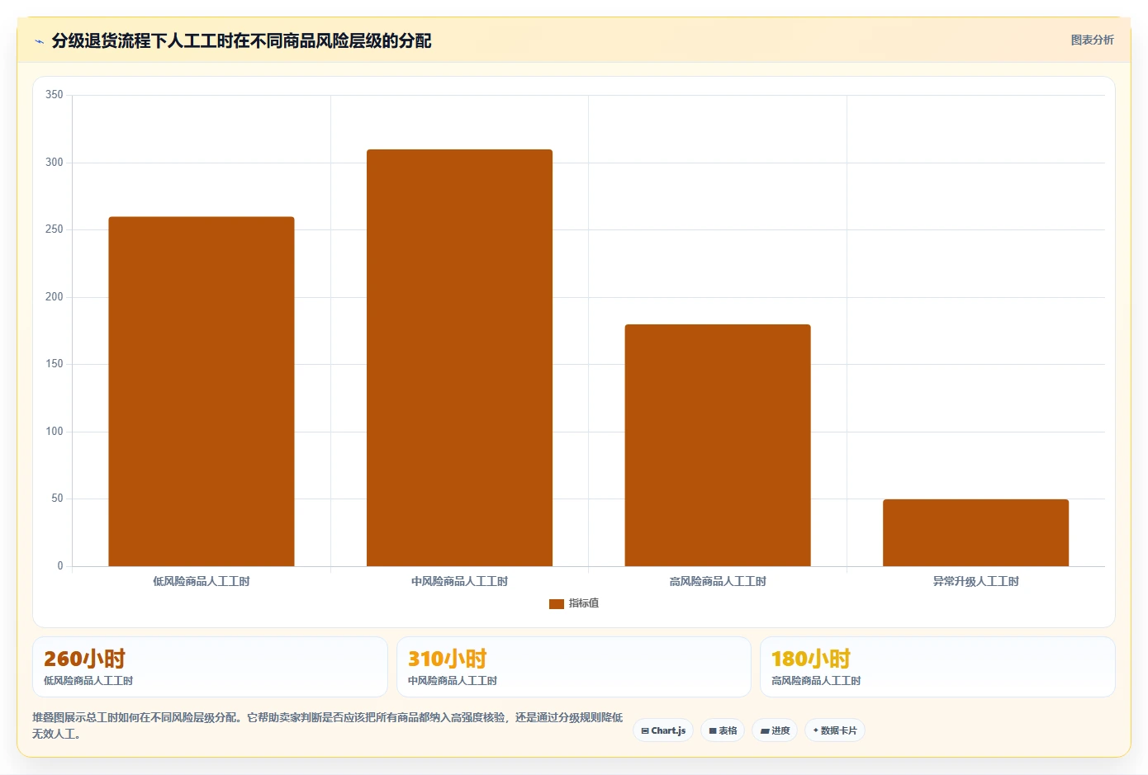The width and height of the screenshot is (1148, 775).
Task: Select the 异常升级人工工时 bar
Action: coord(975,532)
